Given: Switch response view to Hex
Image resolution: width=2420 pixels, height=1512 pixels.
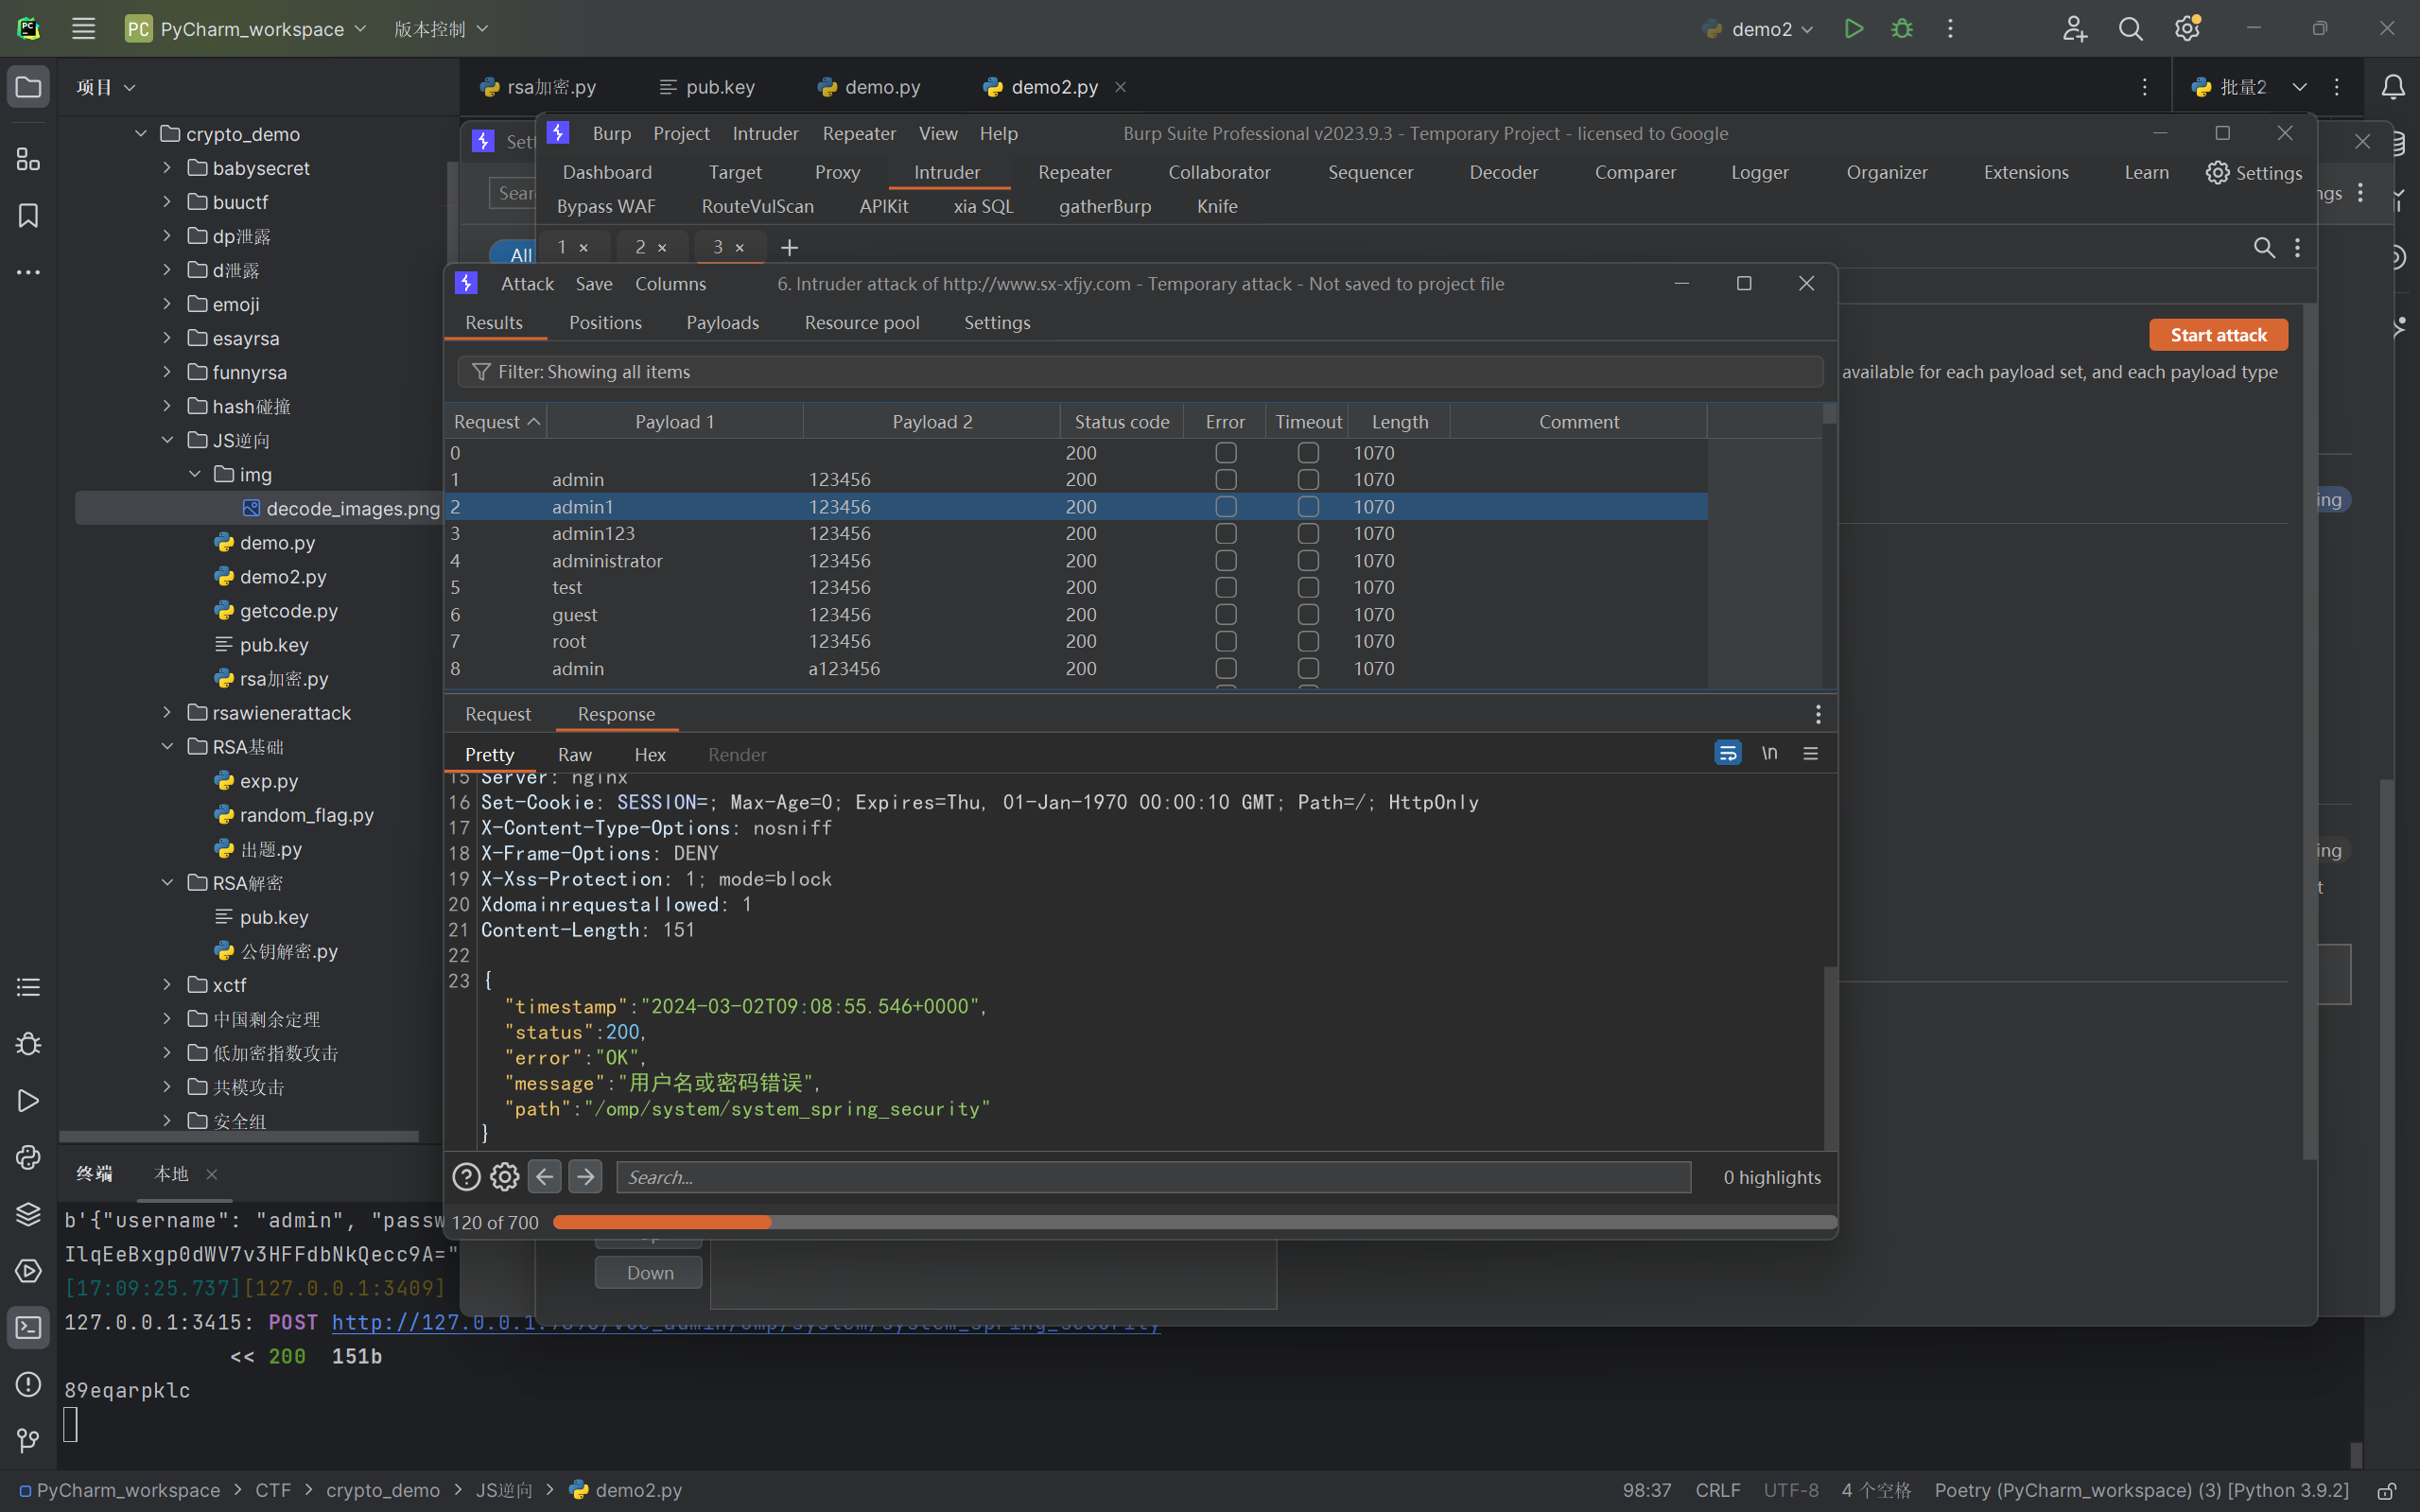Looking at the screenshot, I should [650, 755].
